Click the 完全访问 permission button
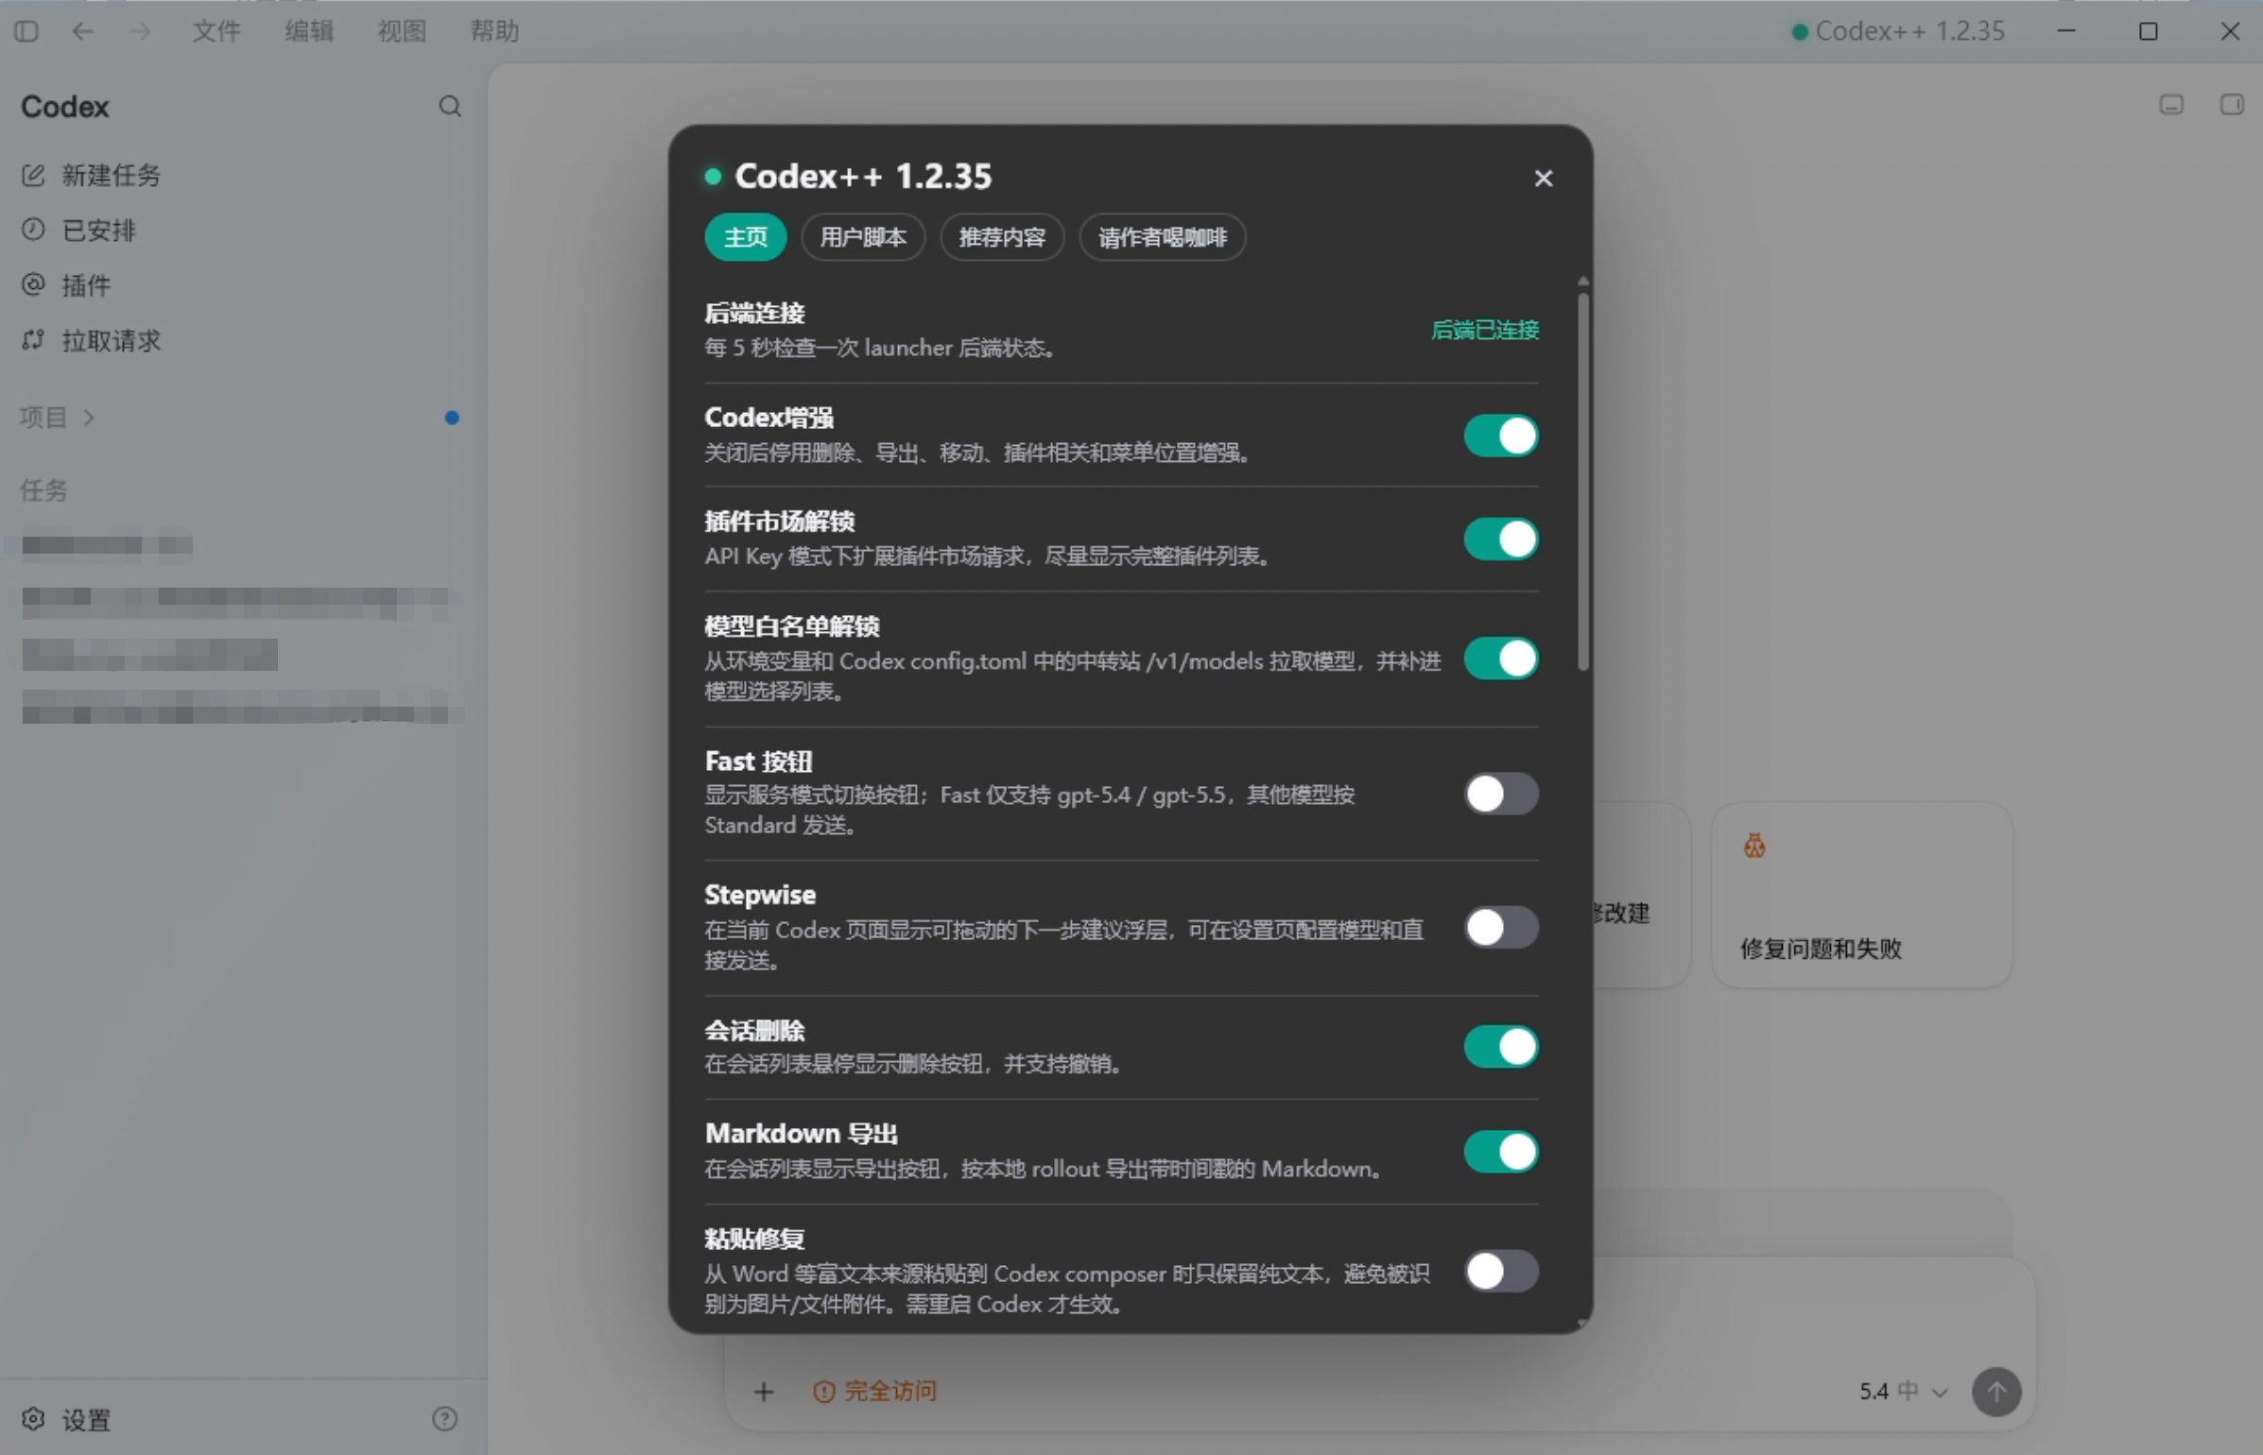The height and width of the screenshot is (1455, 2263). point(875,1392)
